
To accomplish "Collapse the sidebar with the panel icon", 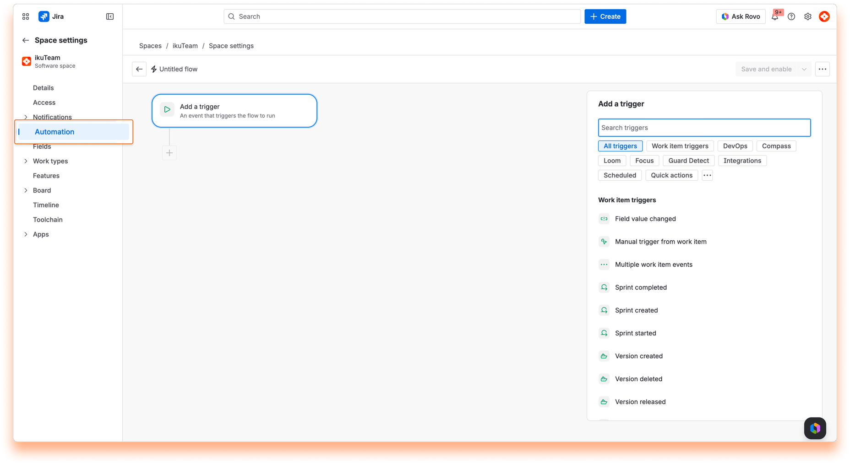I will click(x=110, y=16).
